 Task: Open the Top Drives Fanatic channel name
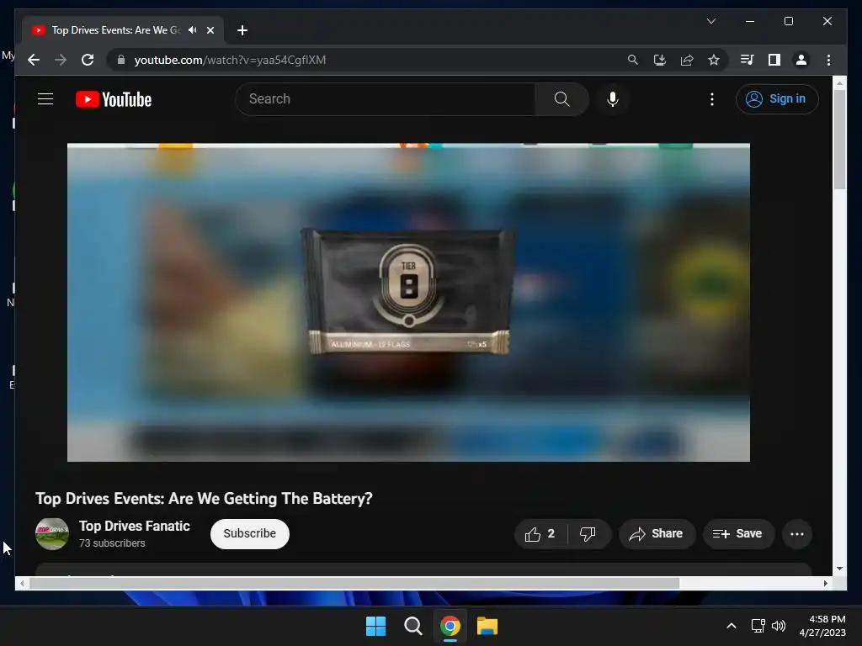click(135, 527)
